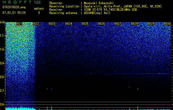
Task: Click the 0.8 frequency axis tick
Action: coord(2,77)
